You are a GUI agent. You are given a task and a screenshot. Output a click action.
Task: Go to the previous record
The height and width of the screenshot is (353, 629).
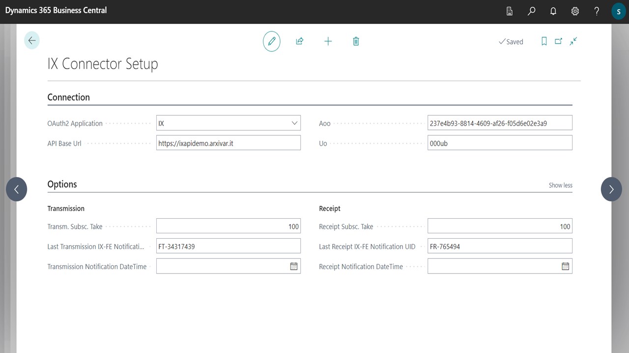tap(17, 189)
